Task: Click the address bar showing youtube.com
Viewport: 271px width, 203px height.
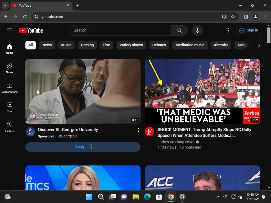Action: (128, 17)
